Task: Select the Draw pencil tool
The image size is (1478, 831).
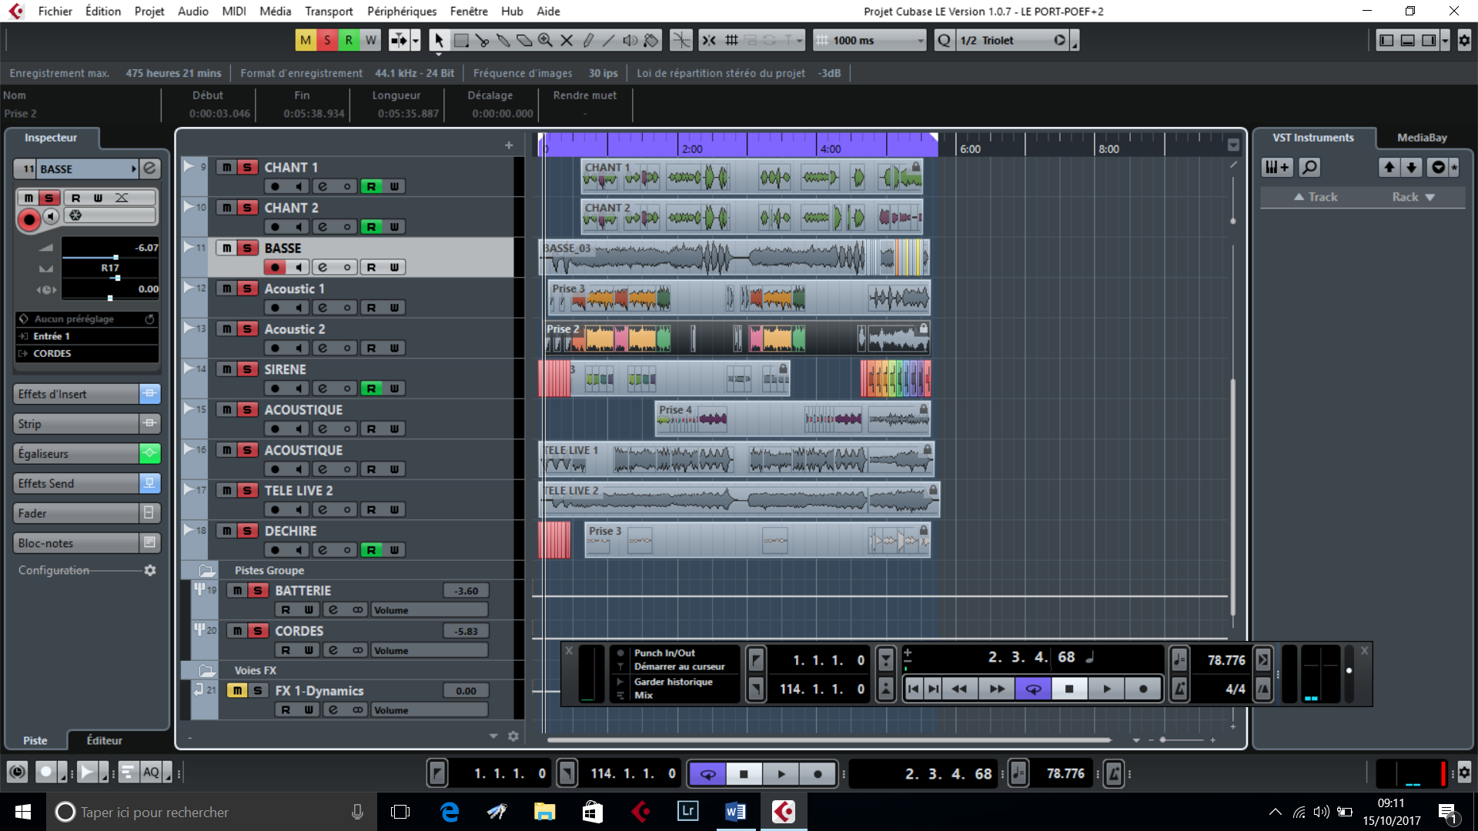Action: click(588, 40)
